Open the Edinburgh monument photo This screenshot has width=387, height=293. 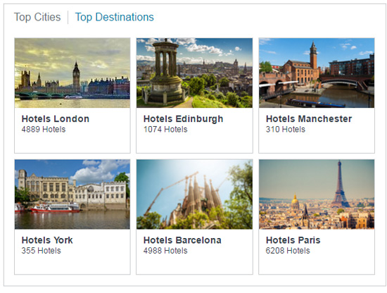click(194, 73)
